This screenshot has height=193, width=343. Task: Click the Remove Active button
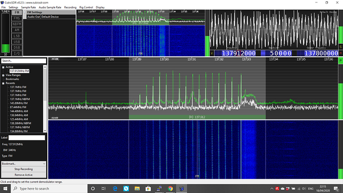[24, 175]
